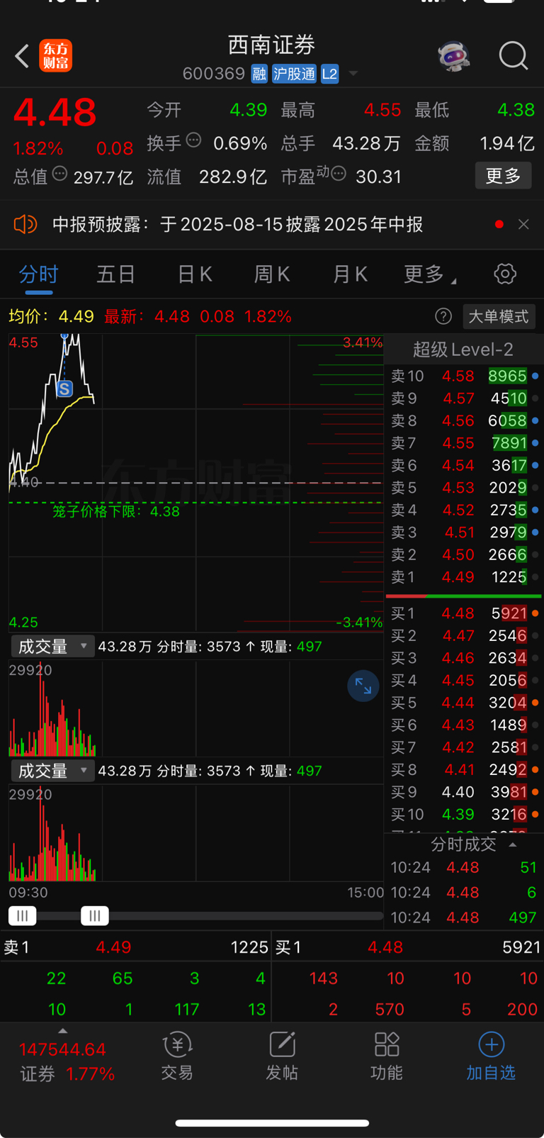Open the 功能 functions icon

[x=387, y=1056]
